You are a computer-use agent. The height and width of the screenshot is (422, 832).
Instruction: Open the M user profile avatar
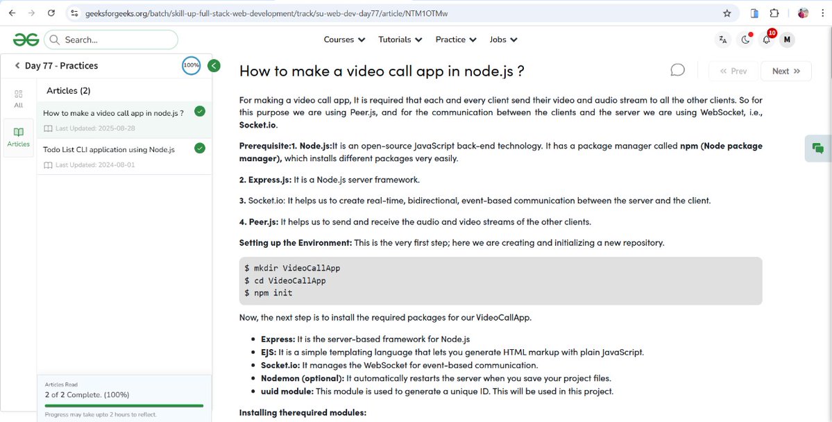point(787,40)
